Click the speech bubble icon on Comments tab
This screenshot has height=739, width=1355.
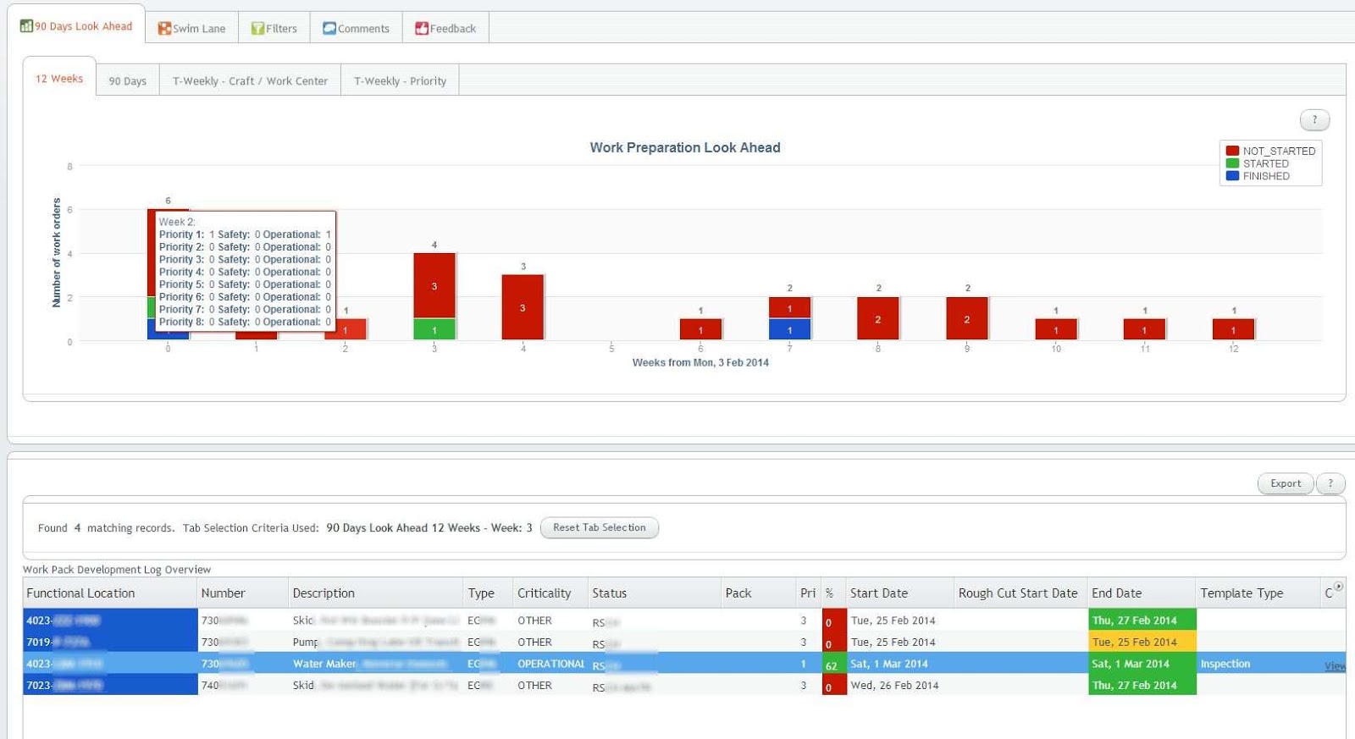click(329, 29)
